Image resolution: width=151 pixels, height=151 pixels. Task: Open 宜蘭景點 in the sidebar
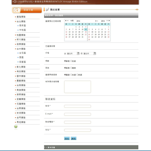click(21, 99)
